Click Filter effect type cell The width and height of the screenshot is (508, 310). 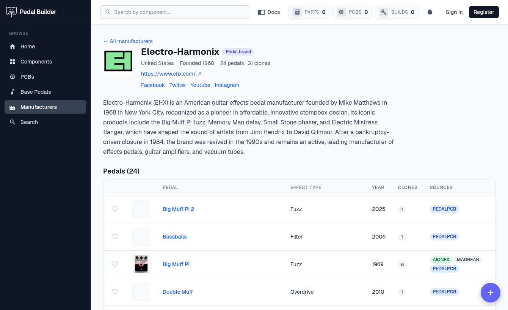click(x=296, y=237)
